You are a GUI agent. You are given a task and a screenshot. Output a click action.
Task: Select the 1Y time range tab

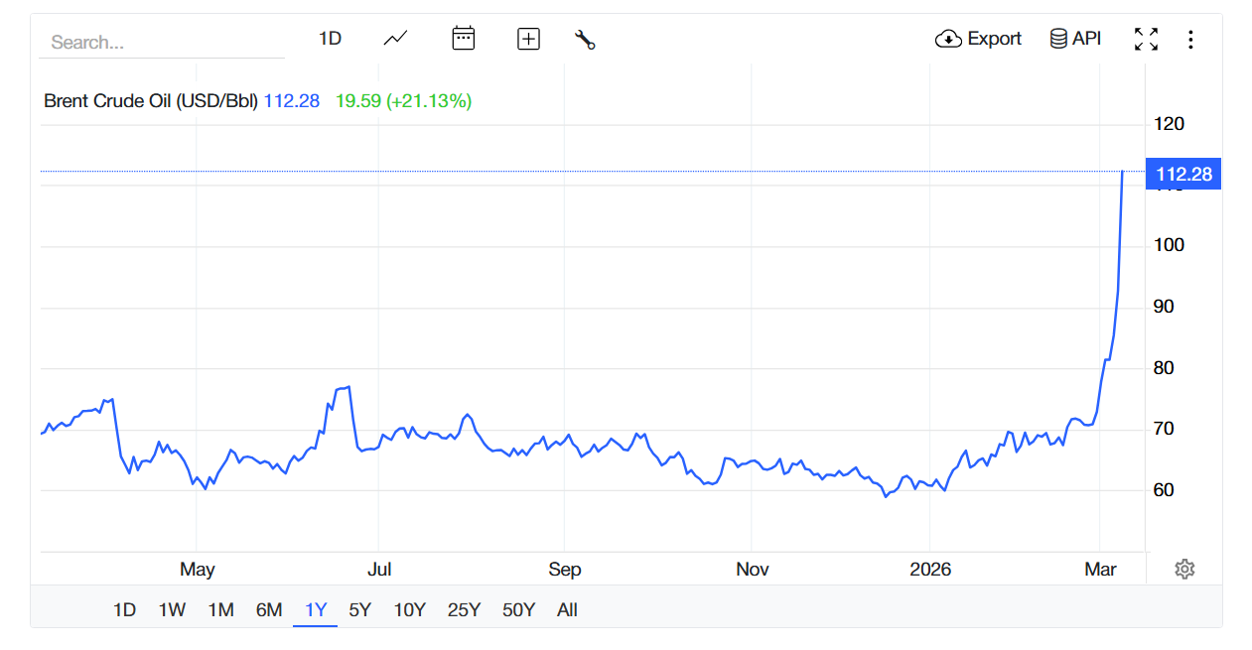pyautogui.click(x=316, y=609)
